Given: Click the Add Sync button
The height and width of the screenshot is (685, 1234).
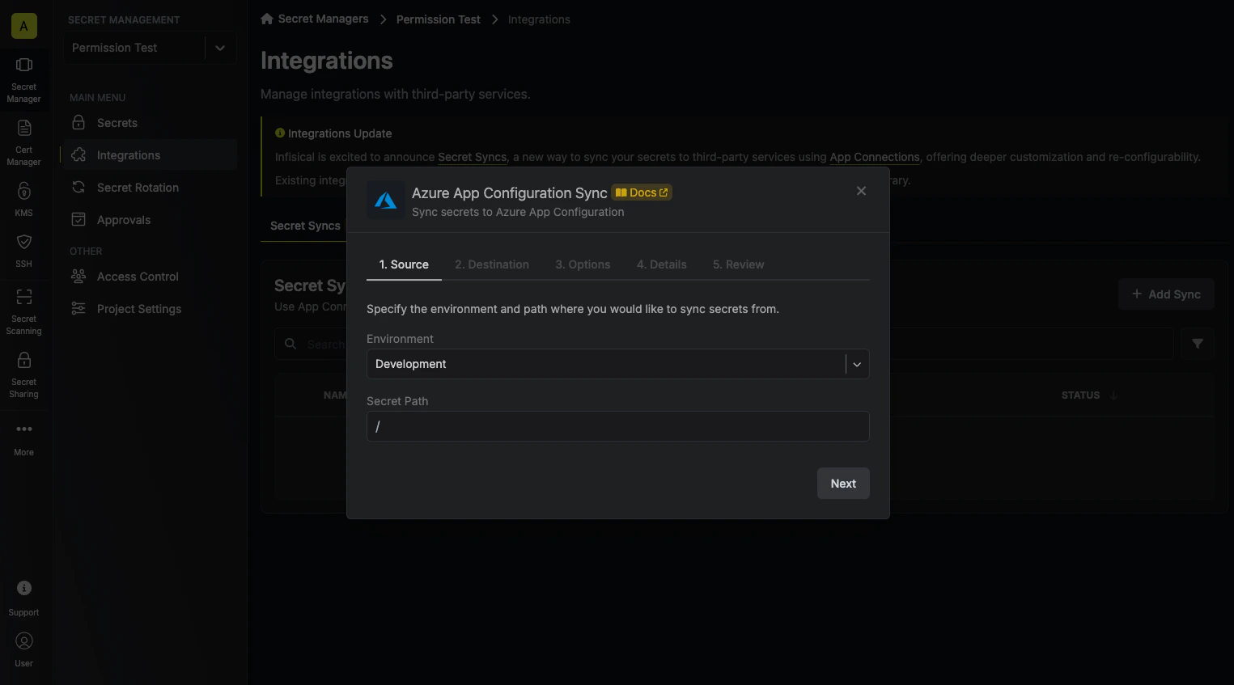Looking at the screenshot, I should (1166, 294).
